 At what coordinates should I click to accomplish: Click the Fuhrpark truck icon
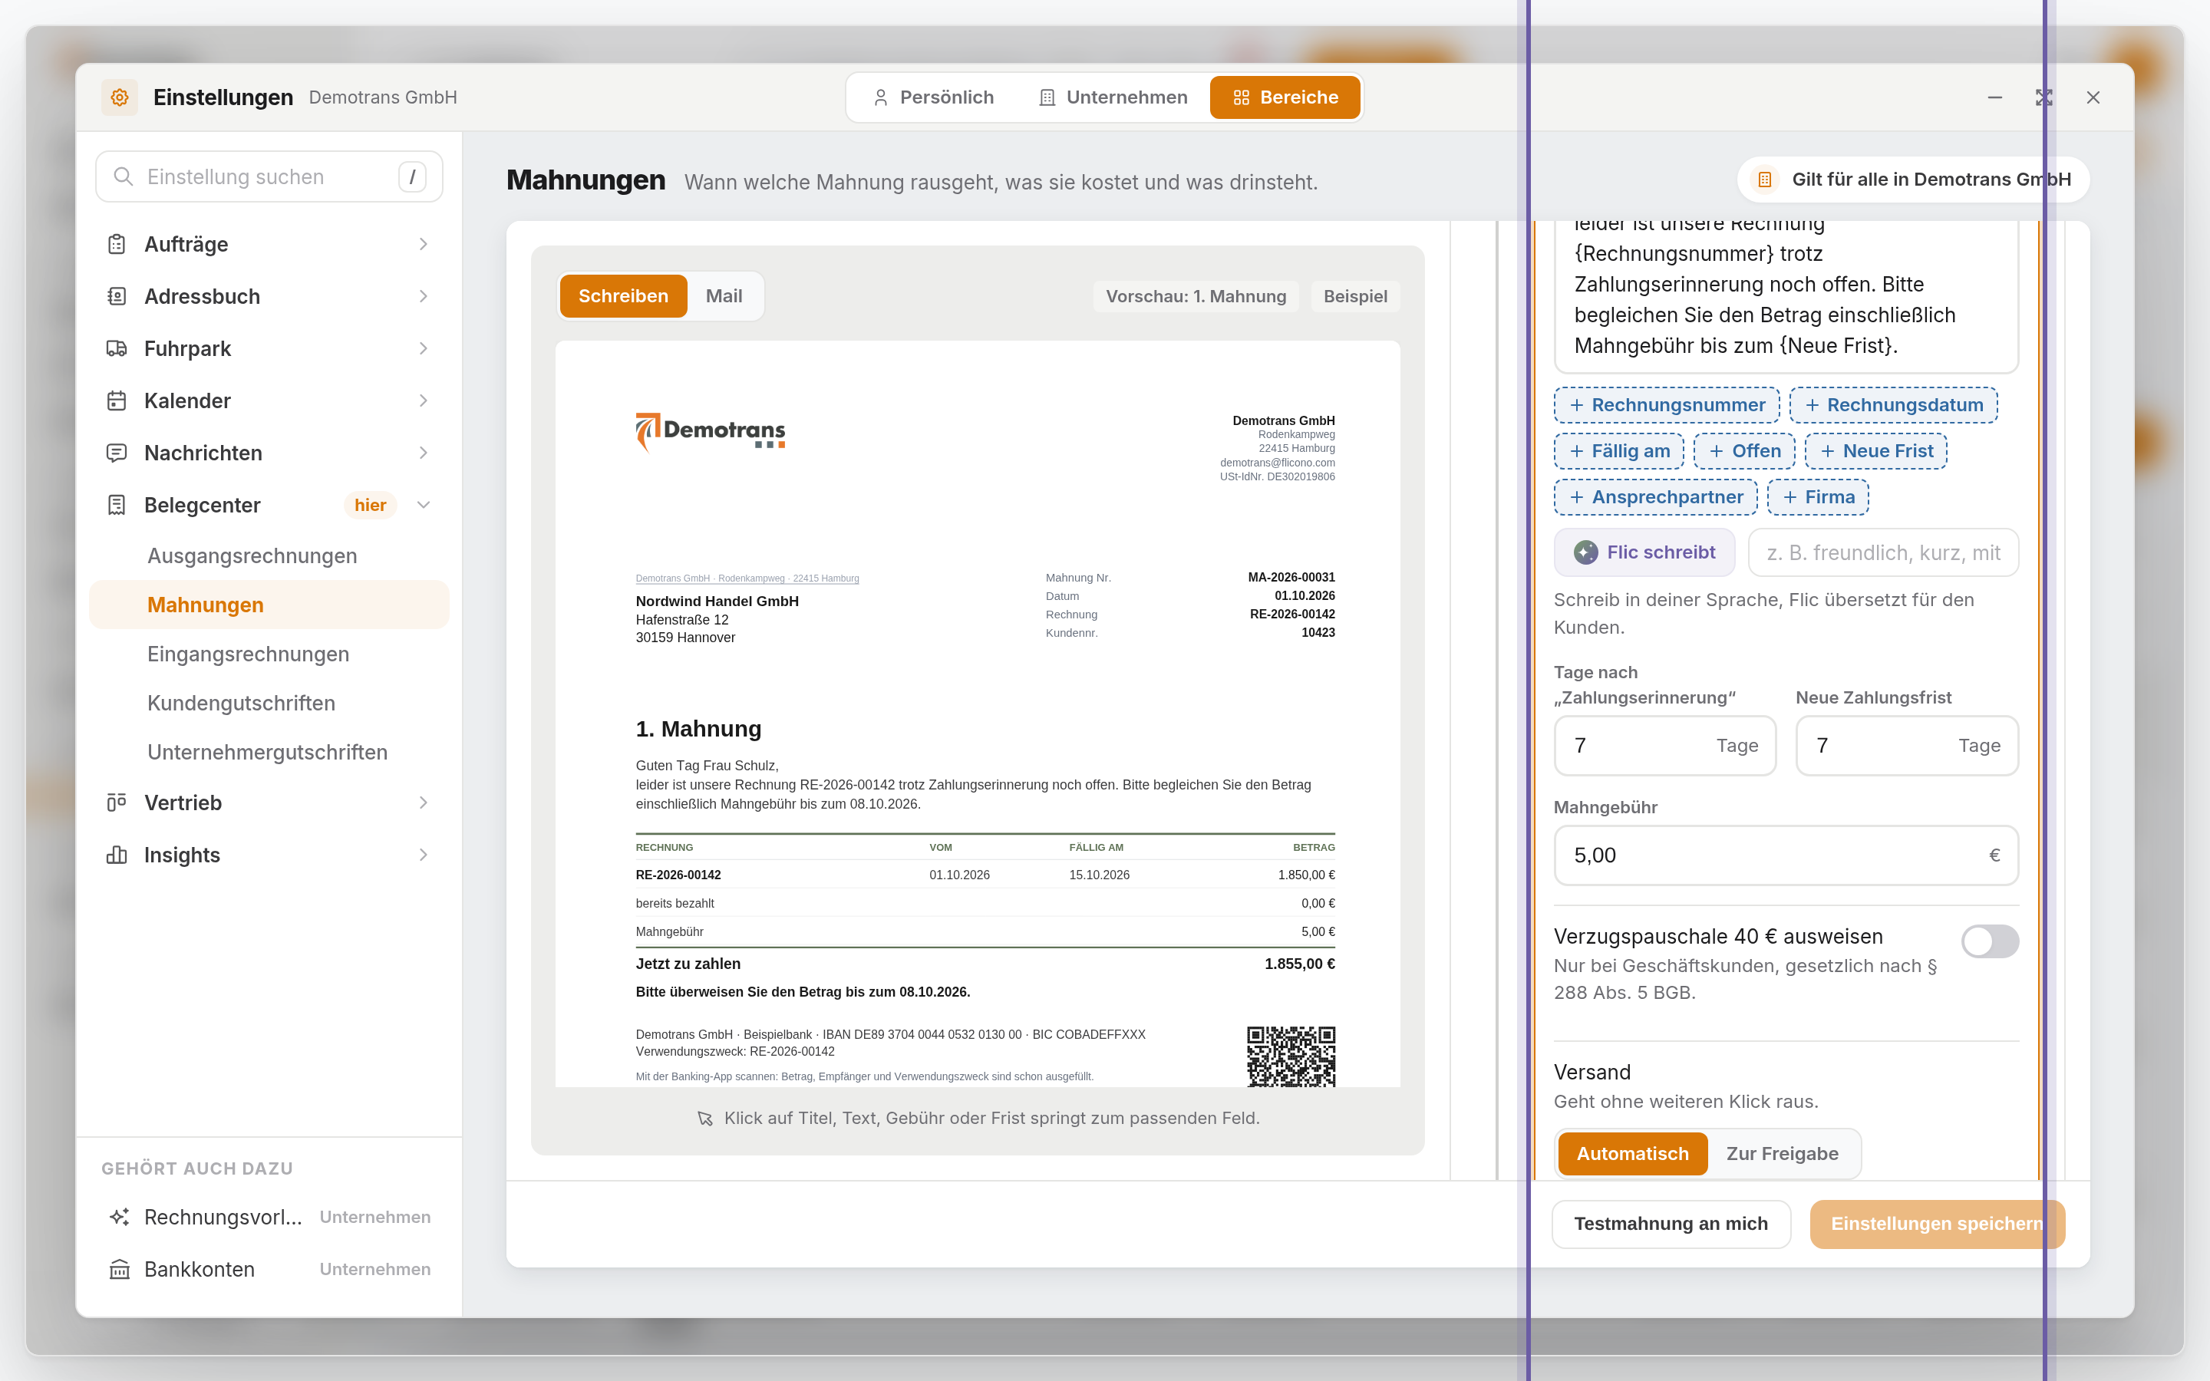[117, 348]
